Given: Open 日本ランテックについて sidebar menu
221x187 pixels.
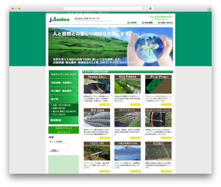Looking at the screenshot, I should (x=64, y=74).
